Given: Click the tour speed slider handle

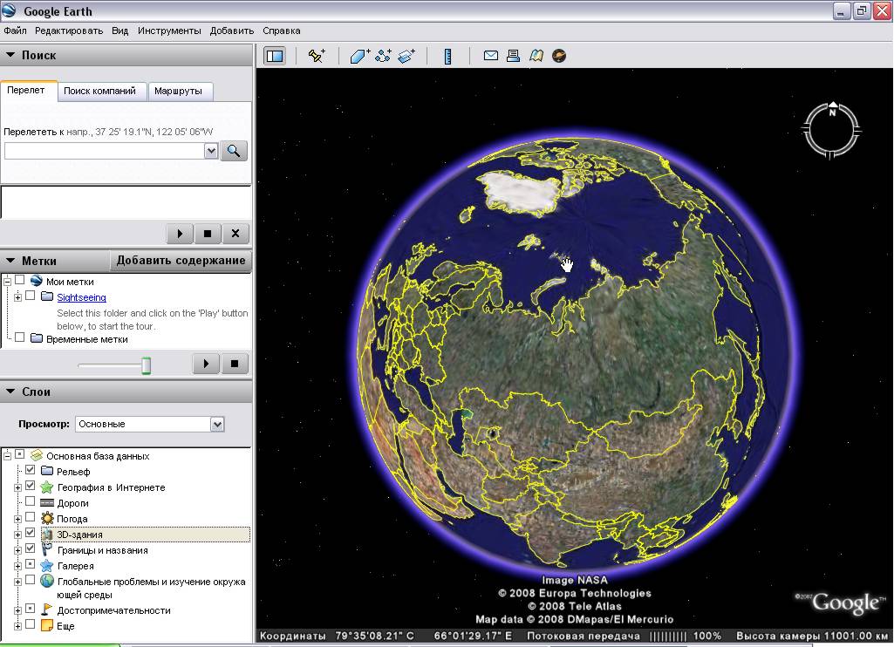Looking at the screenshot, I should coord(146,364).
